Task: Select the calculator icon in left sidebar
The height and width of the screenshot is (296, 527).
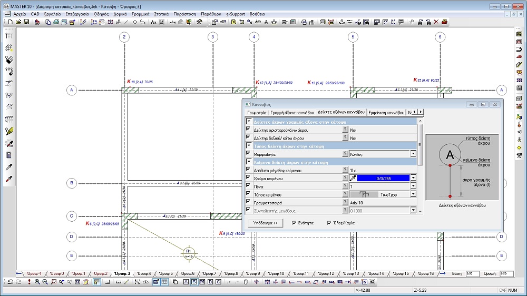Action: 8,155
